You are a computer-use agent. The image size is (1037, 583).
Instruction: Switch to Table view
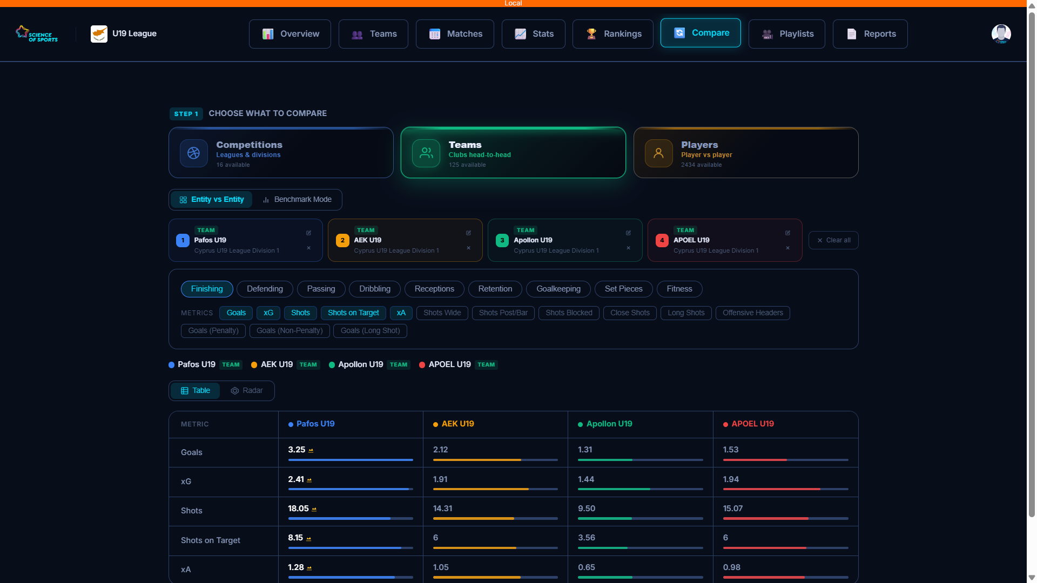(196, 391)
